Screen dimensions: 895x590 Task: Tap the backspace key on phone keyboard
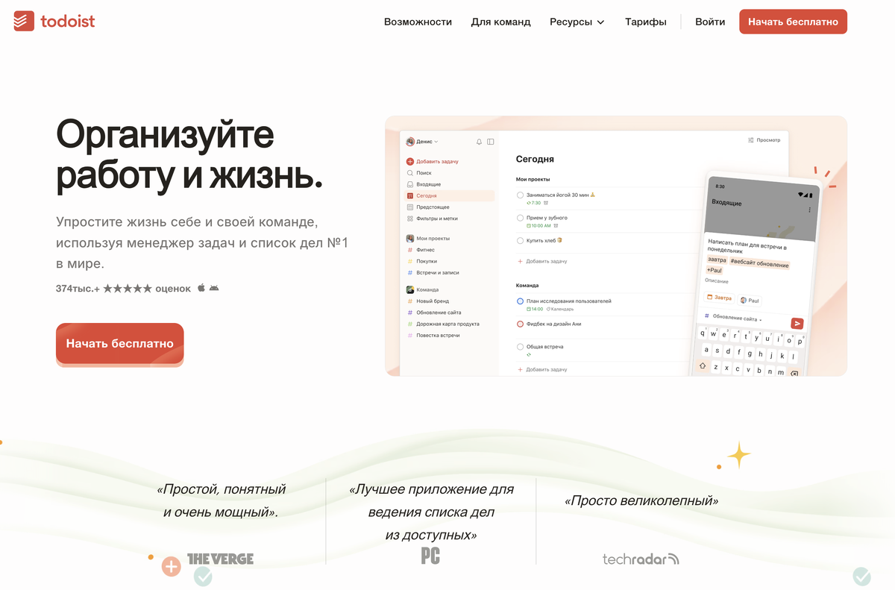[794, 374]
